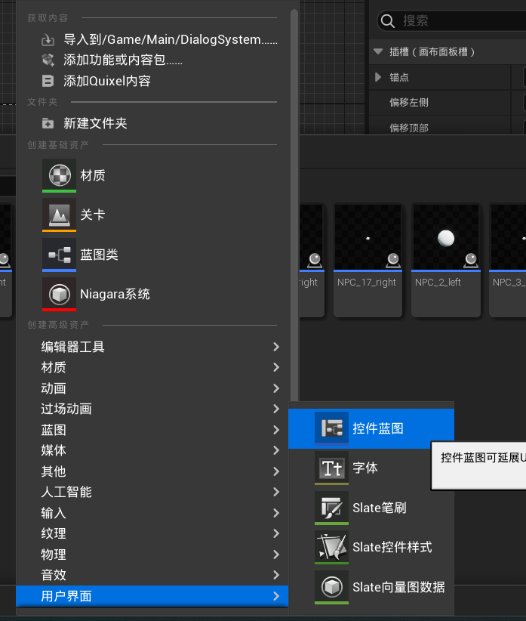Click the NPC_2_left asset name
Image resolution: width=526 pixels, height=621 pixels.
(x=438, y=282)
